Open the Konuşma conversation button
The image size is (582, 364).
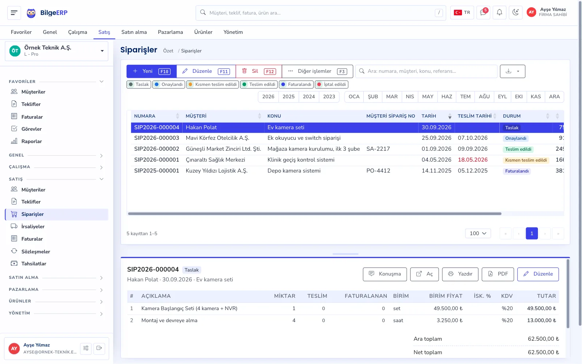coord(384,274)
